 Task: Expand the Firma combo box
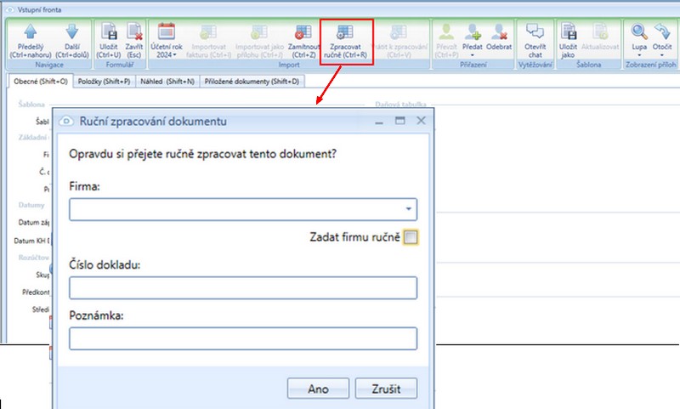409,208
